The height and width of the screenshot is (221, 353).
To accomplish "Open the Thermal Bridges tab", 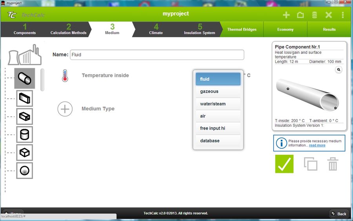I will 242,29.
